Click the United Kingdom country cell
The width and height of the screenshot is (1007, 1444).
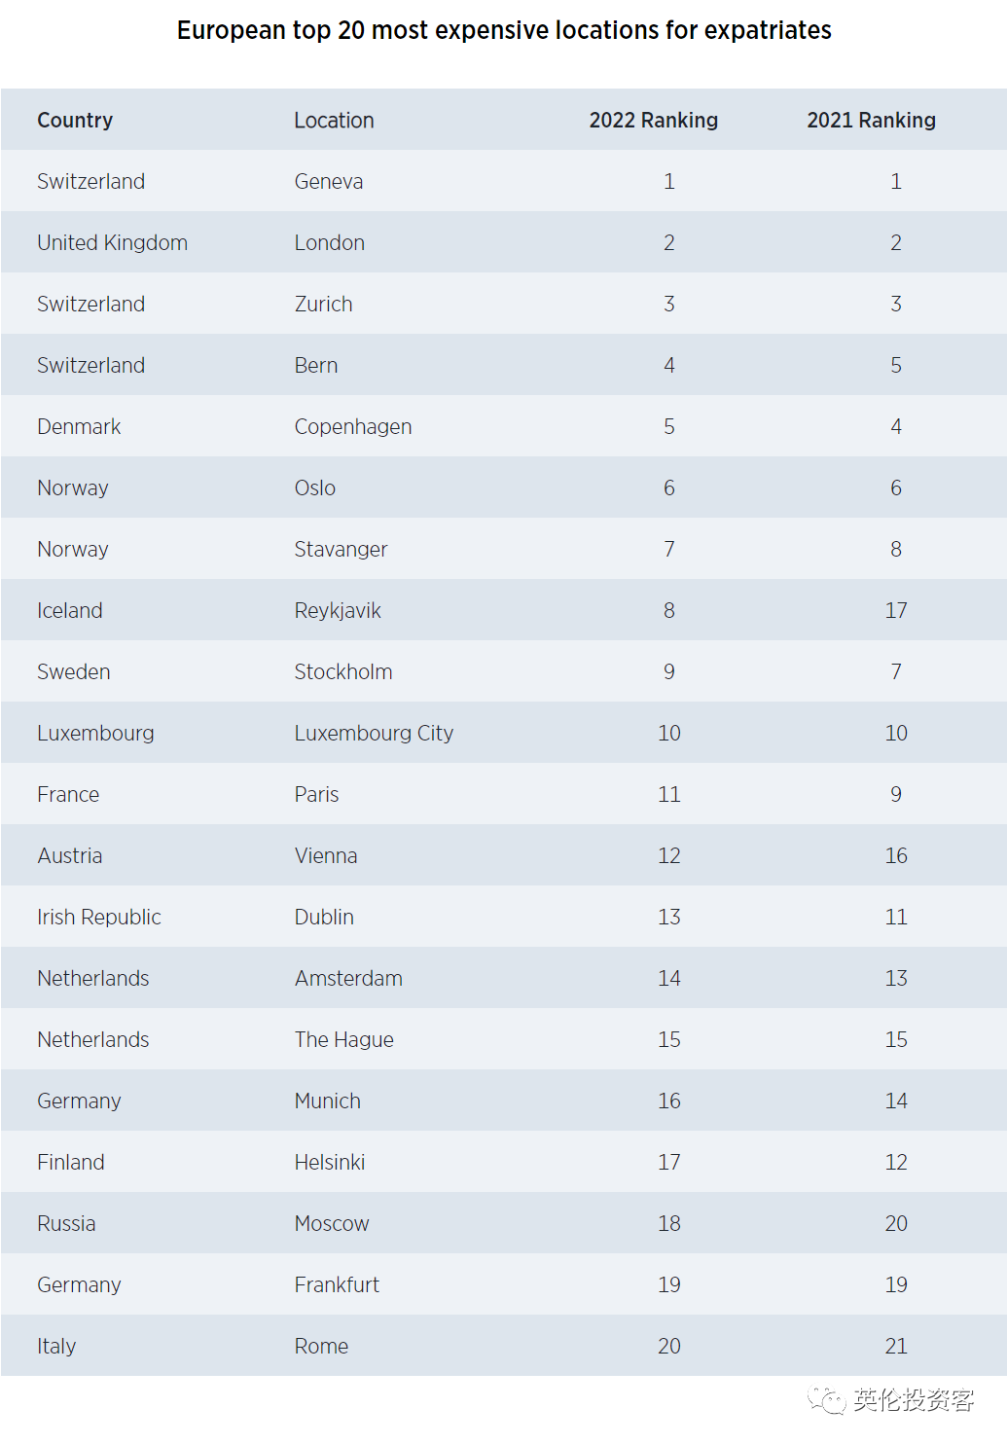point(112,243)
